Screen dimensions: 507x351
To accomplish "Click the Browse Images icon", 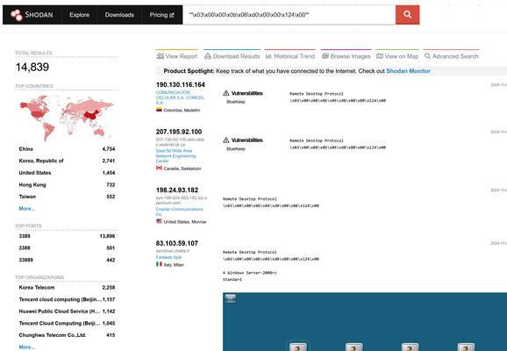I will tap(325, 56).
